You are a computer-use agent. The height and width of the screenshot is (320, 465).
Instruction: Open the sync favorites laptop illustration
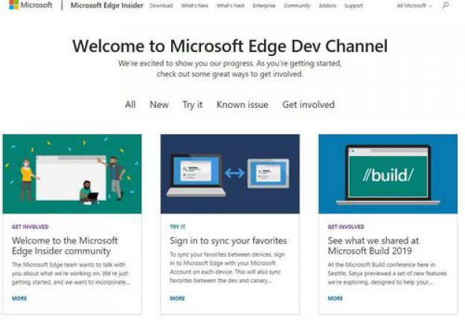point(230,174)
